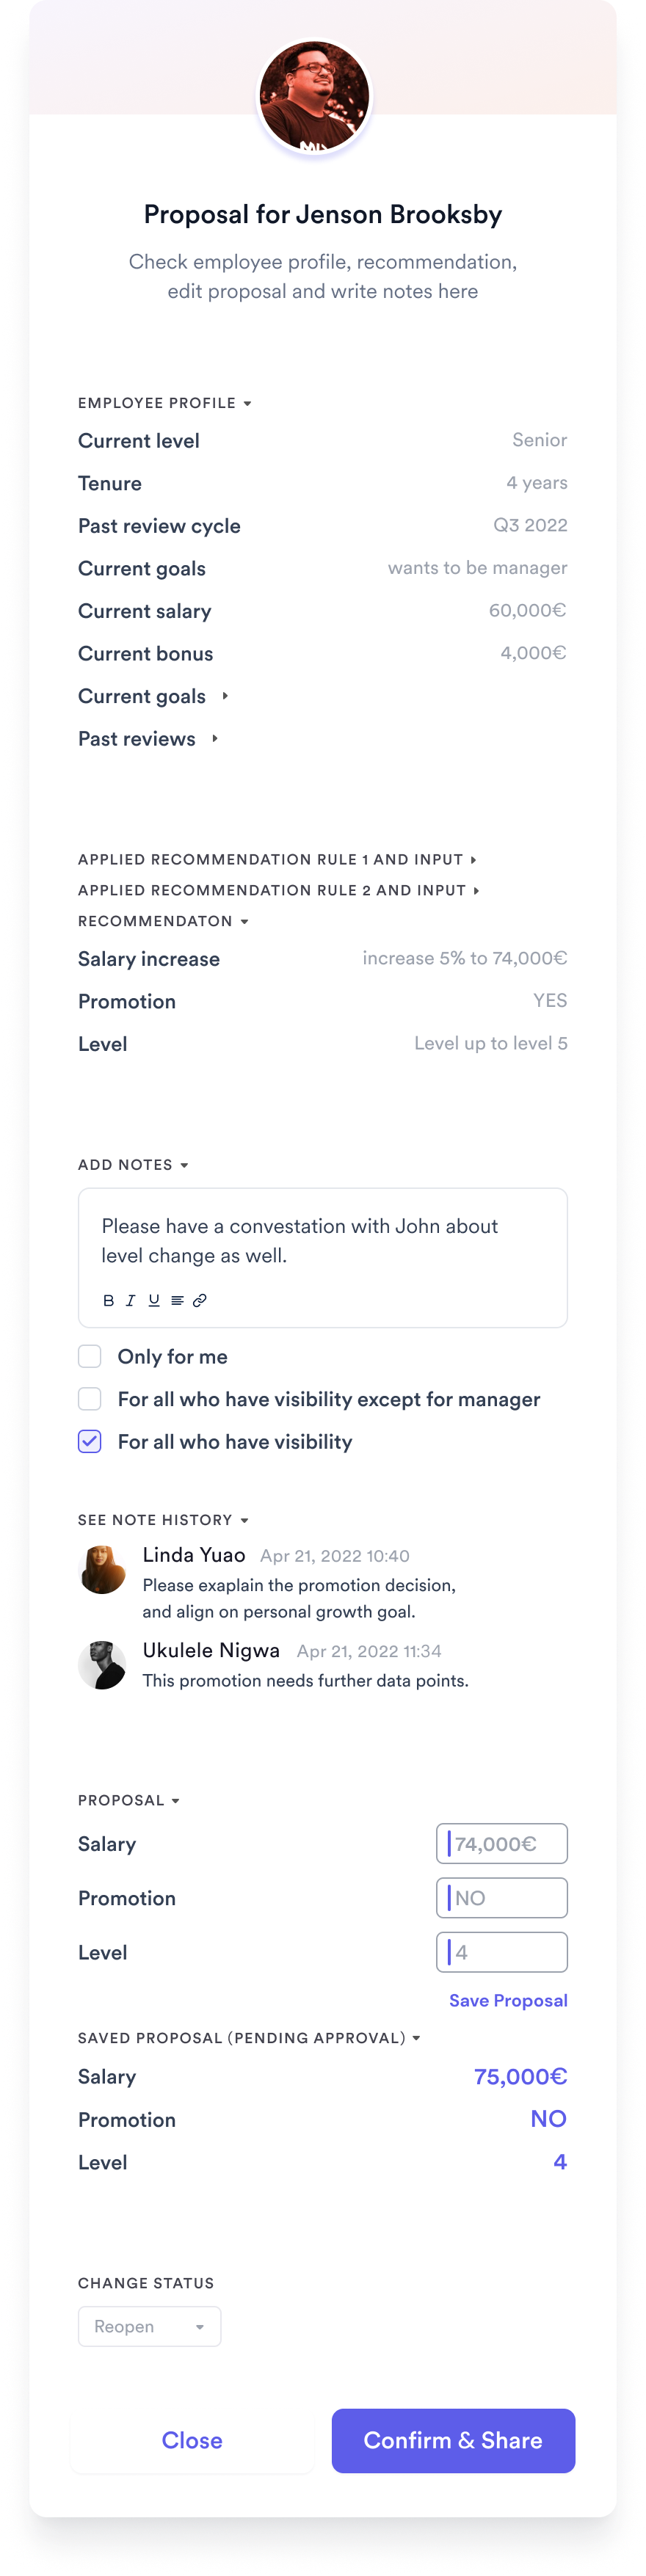Click the proposal Salary input field
The image size is (646, 2576).
(502, 1843)
